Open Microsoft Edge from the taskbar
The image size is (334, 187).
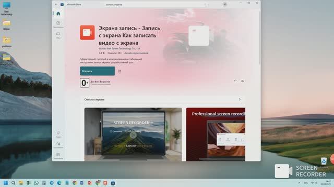coord(59,183)
